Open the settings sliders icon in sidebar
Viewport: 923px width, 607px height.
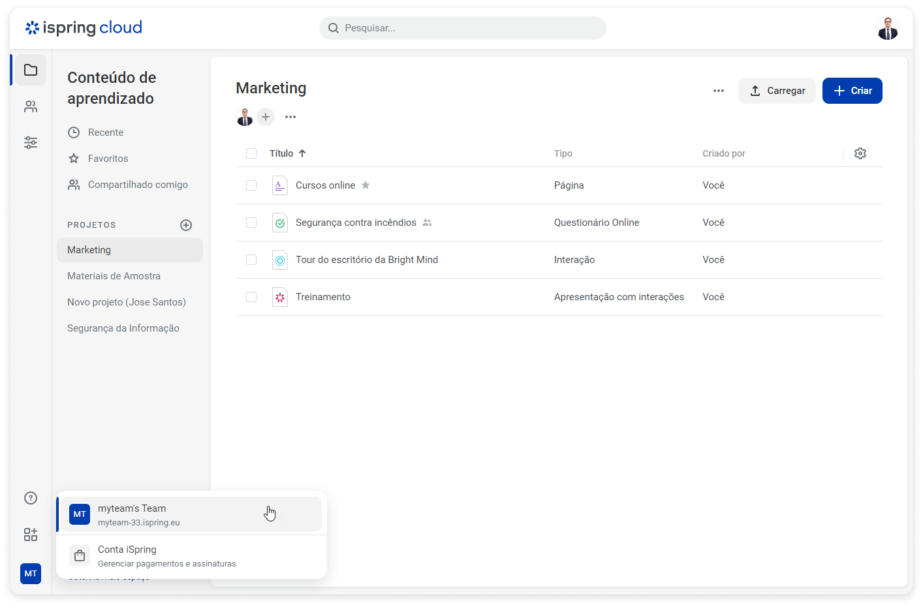click(x=31, y=142)
